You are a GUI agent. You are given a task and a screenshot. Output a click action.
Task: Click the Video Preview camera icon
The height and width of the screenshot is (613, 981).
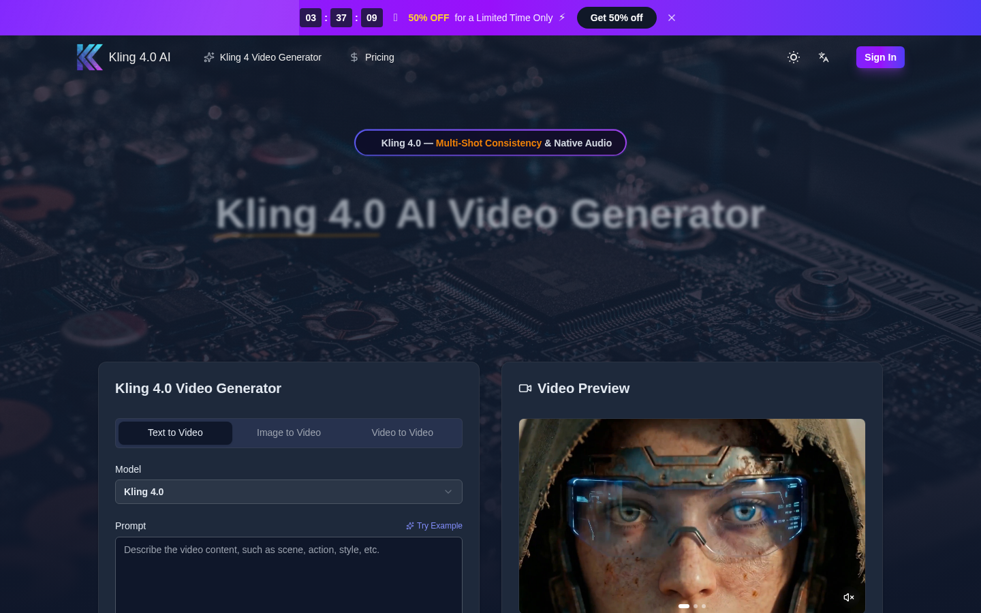click(x=525, y=388)
